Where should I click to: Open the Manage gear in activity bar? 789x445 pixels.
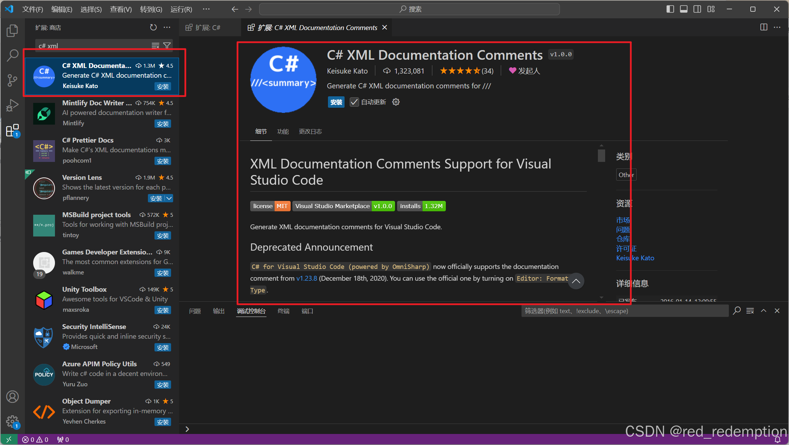click(x=12, y=422)
